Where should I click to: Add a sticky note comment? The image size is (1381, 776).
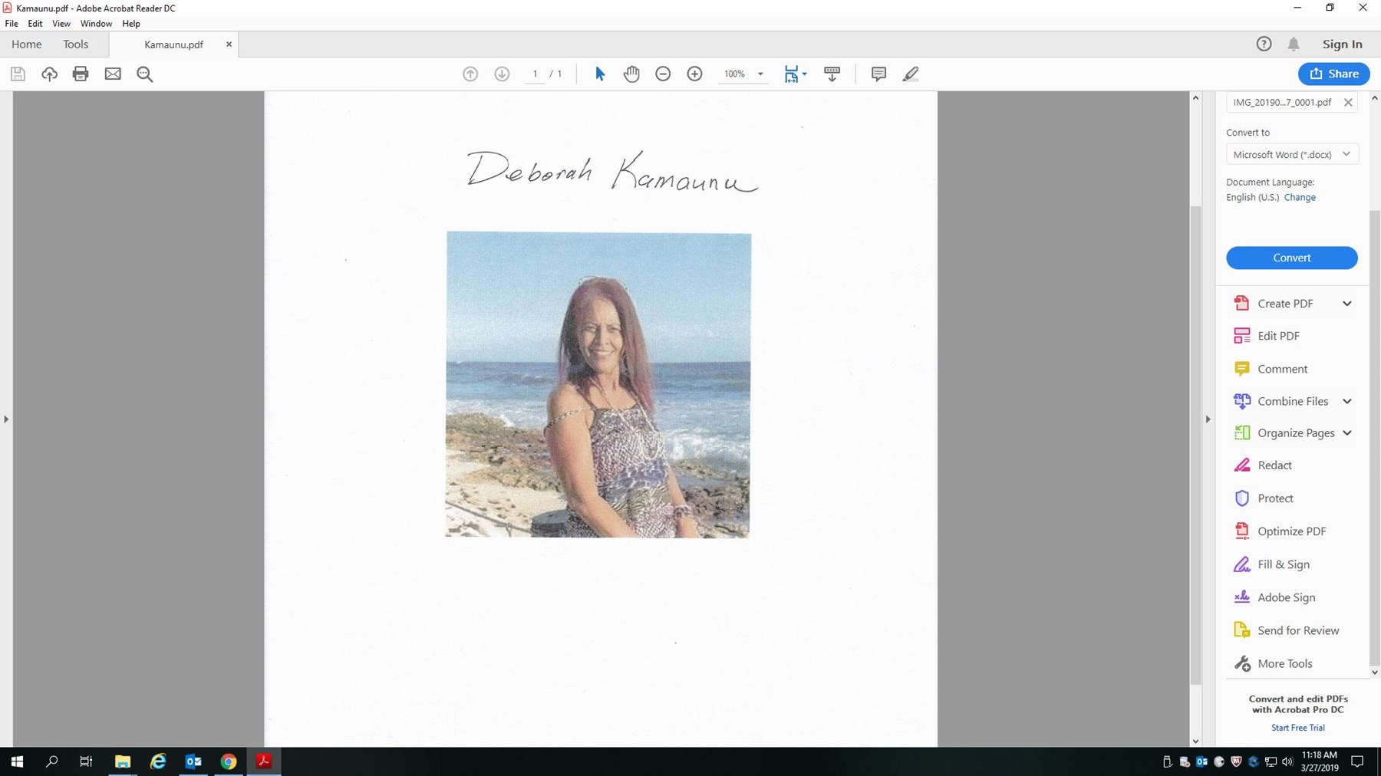coord(878,74)
